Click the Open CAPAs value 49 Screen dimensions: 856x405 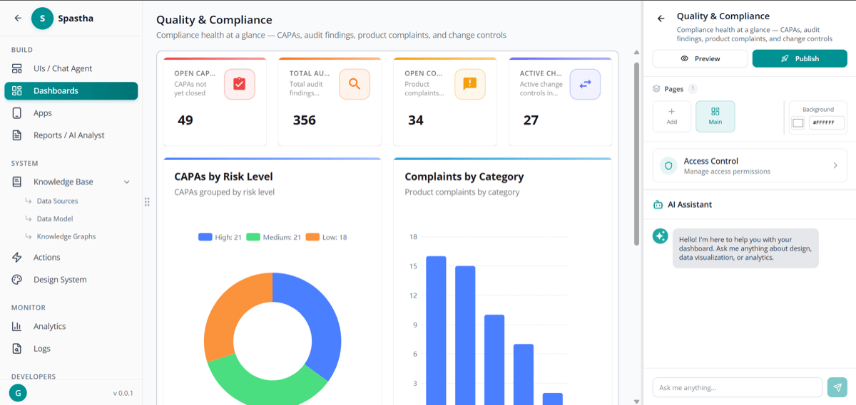click(185, 120)
